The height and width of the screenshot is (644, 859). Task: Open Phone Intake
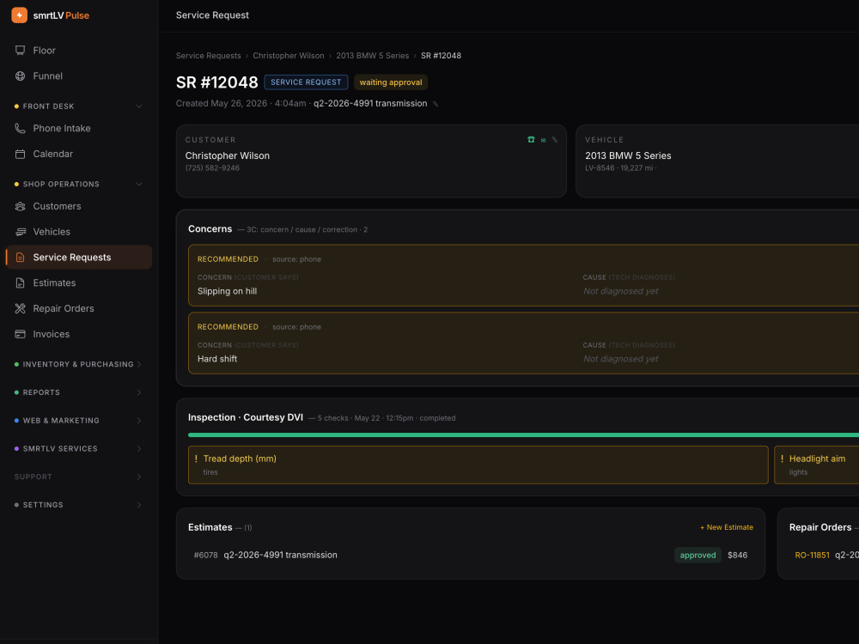[x=79, y=128]
